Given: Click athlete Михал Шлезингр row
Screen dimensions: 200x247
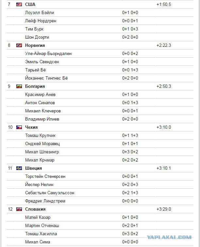Looking at the screenshot, I should [x=100, y=152].
